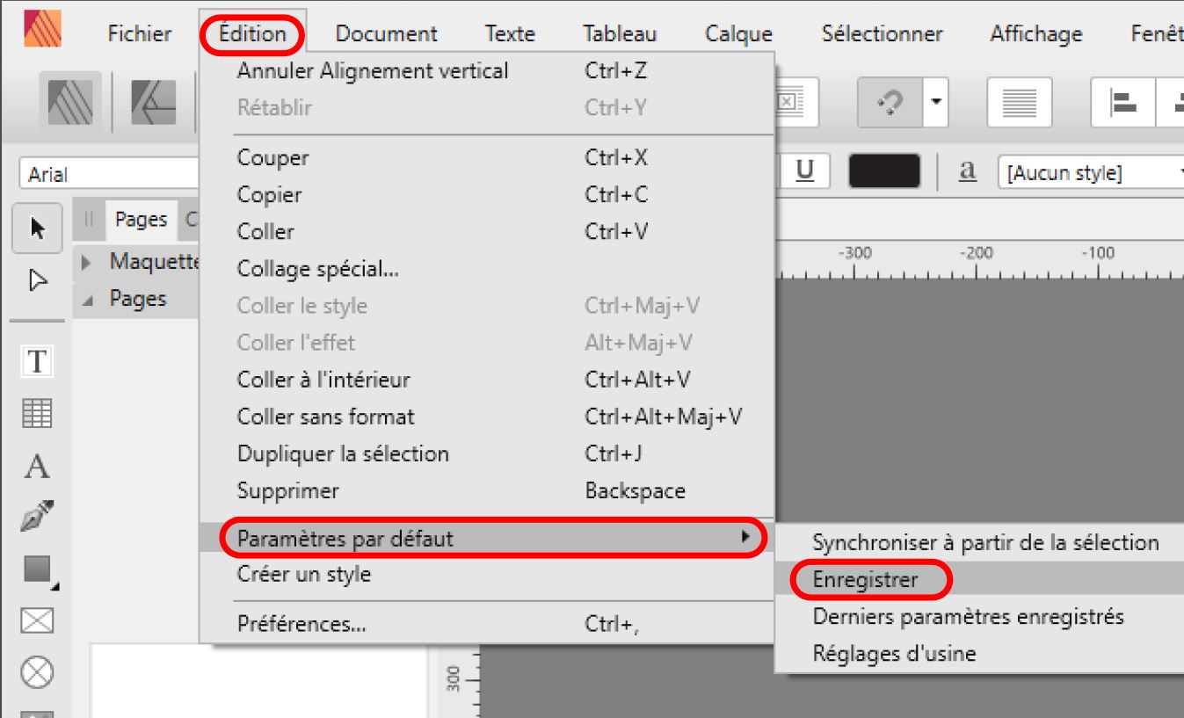Click the character style 'a' icon
Viewport: 1184px width, 718px height.
click(967, 172)
